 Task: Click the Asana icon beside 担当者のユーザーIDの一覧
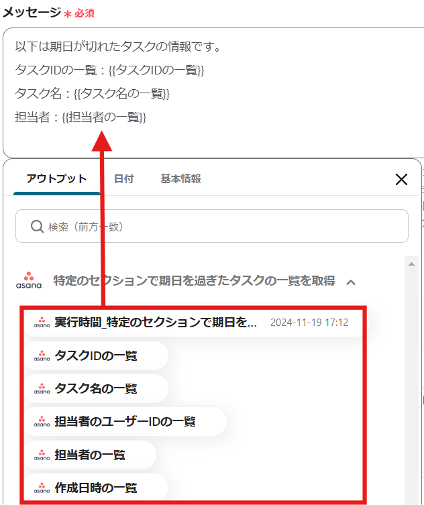(x=42, y=421)
